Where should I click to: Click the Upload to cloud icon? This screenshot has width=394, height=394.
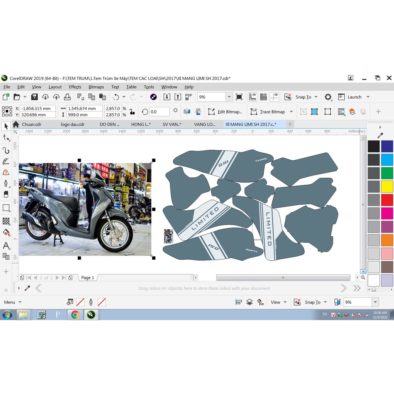(56, 97)
